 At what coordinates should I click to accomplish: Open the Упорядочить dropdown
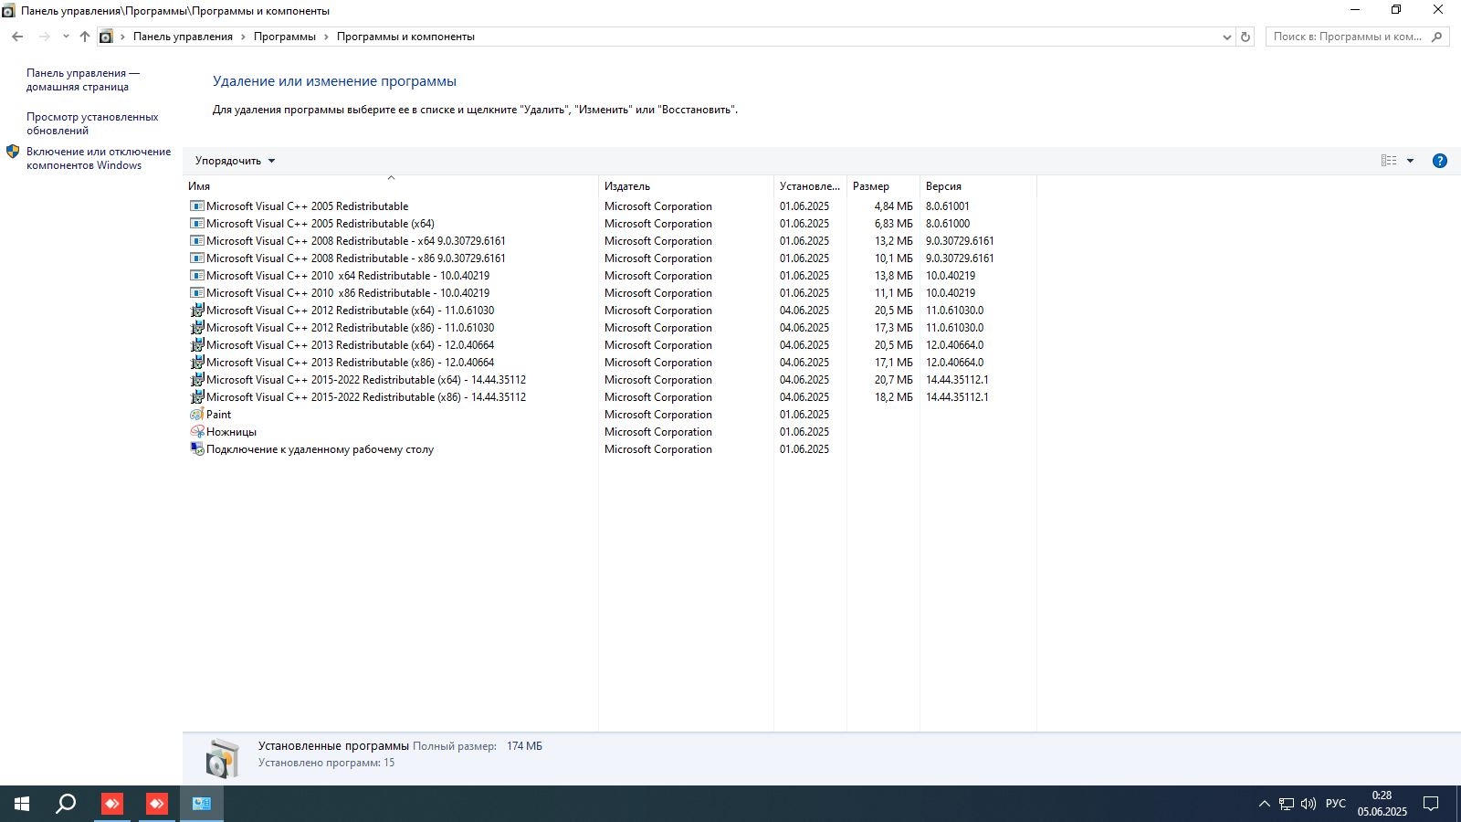click(235, 161)
